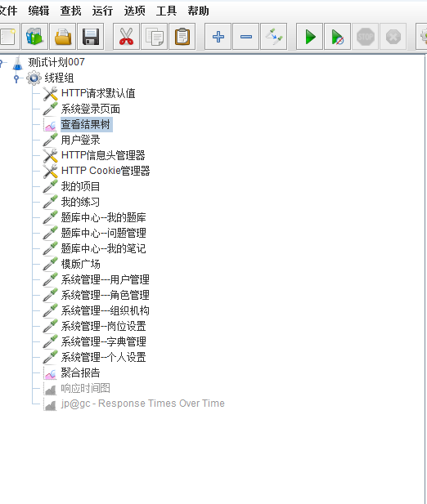This screenshot has height=504, width=427.
Task: Select HTTP信息头管理器 element
Action: [x=103, y=155]
